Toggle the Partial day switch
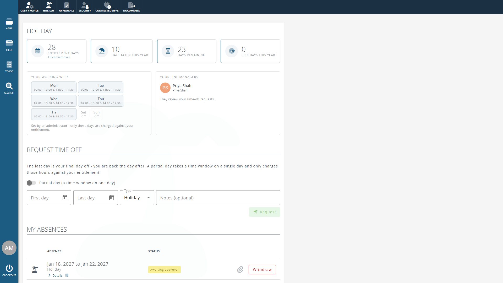The height and width of the screenshot is (283, 503). (31, 183)
